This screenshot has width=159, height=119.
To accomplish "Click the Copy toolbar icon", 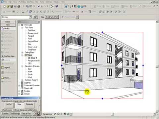I will (27, 7).
